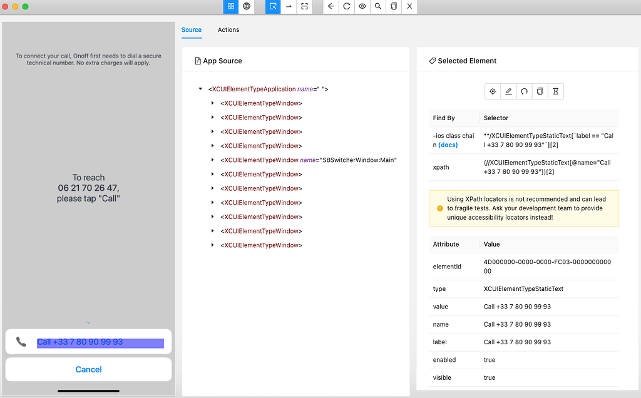Expand the last XCUIElementTypeWindow node
This screenshot has height=398, width=641.
[x=213, y=245]
